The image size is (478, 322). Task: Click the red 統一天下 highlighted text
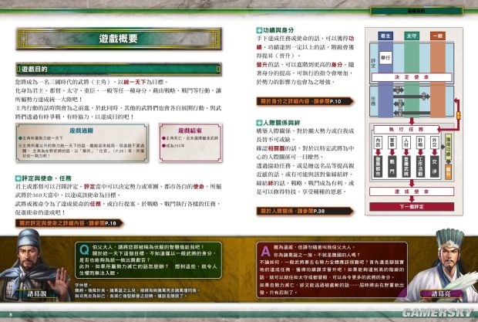tap(135, 82)
